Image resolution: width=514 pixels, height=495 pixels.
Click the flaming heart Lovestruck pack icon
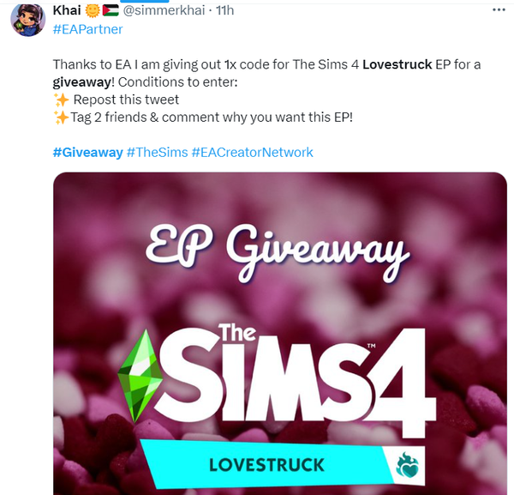(408, 465)
